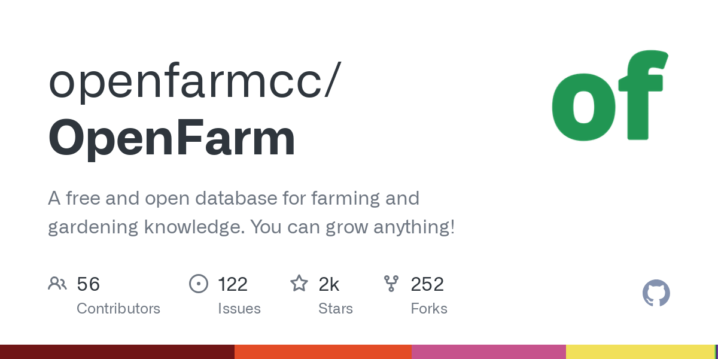Click the GitHub Octocat logo

(x=656, y=294)
